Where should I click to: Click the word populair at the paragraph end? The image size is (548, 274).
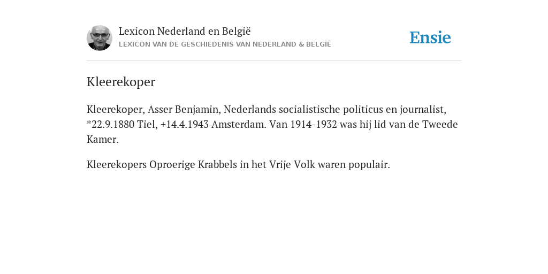point(369,165)
